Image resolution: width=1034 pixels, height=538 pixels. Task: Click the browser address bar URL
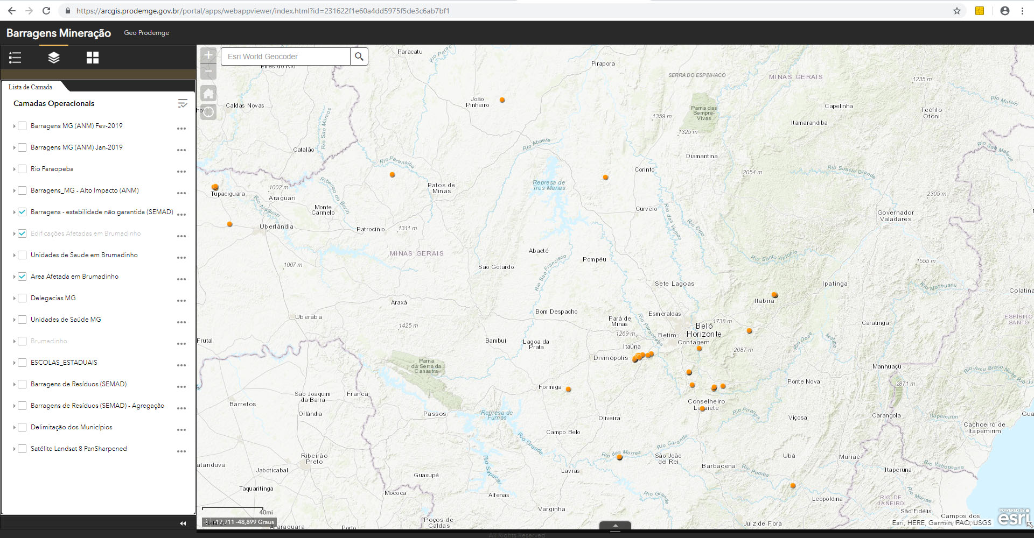pyautogui.click(x=263, y=11)
